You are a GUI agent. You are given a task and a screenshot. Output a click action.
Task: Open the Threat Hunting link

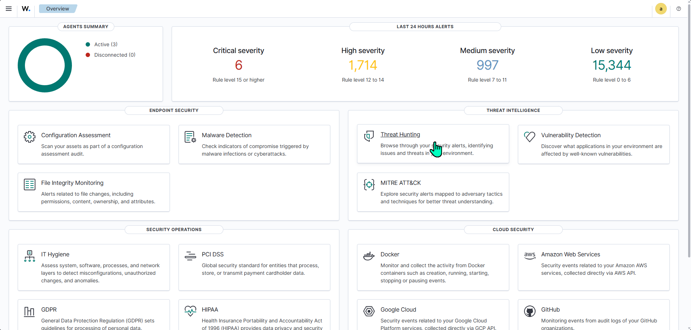[x=400, y=134]
